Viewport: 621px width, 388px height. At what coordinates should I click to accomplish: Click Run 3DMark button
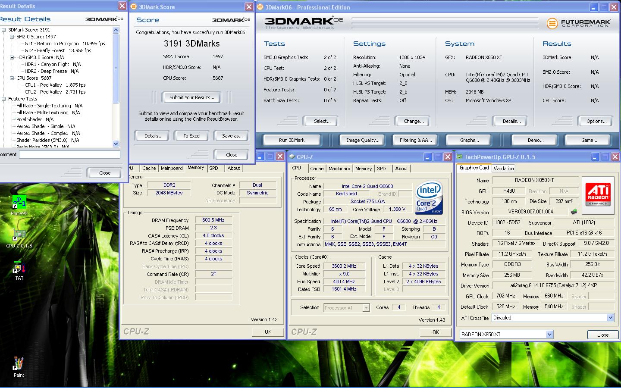tap(292, 140)
